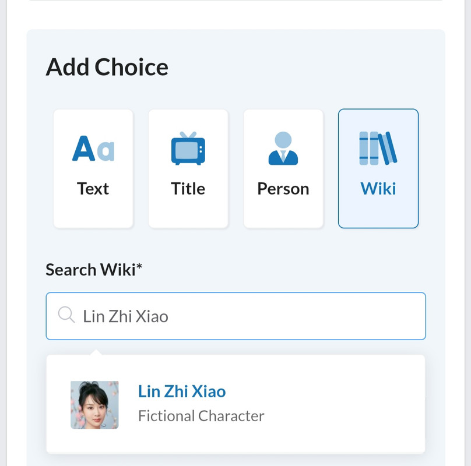Click the magnifying glass search icon
Viewport: 471px width, 466px height.
(x=66, y=315)
